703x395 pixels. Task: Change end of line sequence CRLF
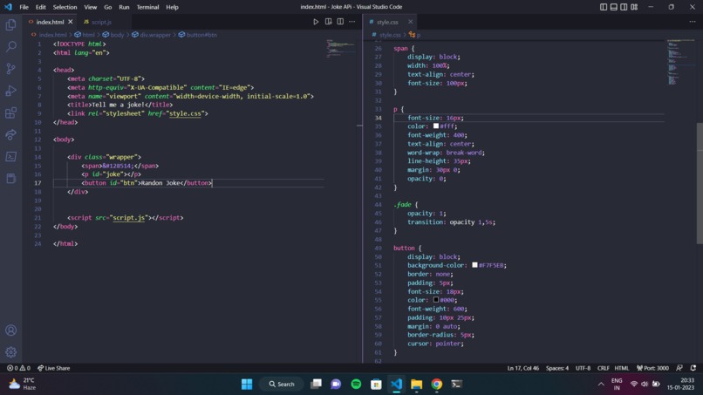coord(603,368)
